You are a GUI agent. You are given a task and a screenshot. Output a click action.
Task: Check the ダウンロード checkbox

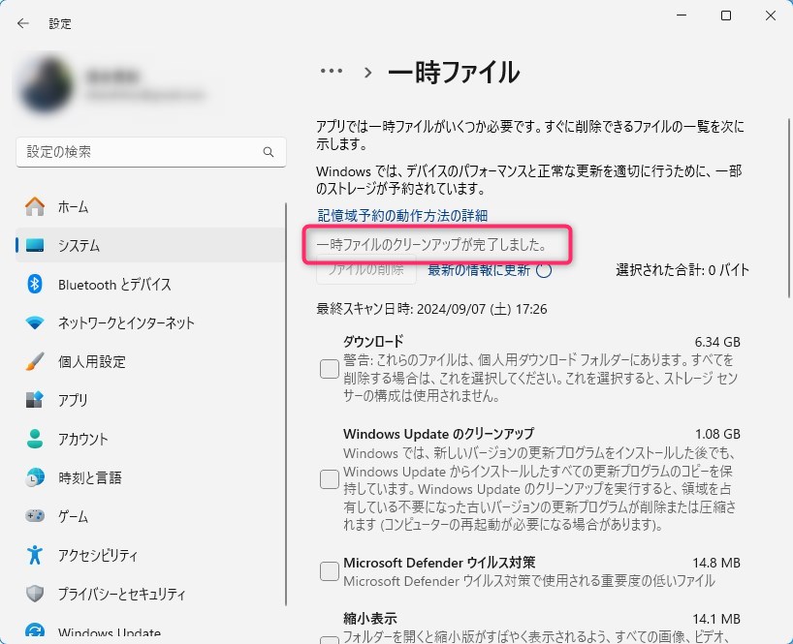pos(330,369)
